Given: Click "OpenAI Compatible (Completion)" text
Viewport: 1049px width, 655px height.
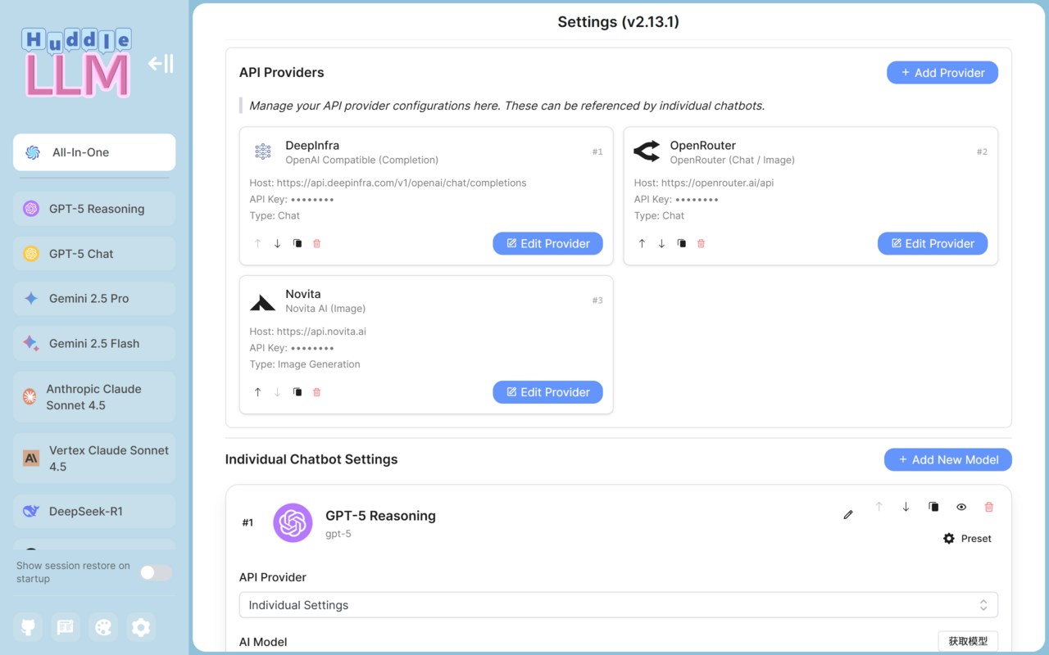Looking at the screenshot, I should 361,160.
